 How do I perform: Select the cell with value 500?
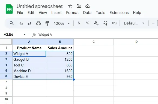pos(60,54)
